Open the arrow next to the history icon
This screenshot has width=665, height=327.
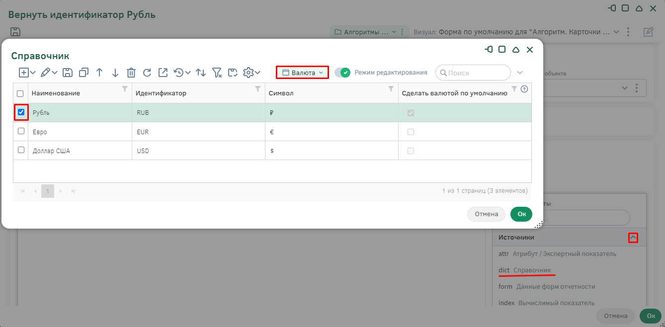tap(188, 73)
